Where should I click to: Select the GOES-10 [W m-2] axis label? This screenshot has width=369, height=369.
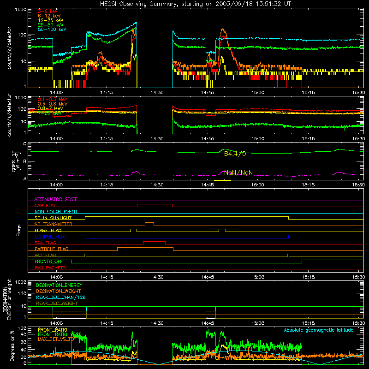click(16, 161)
